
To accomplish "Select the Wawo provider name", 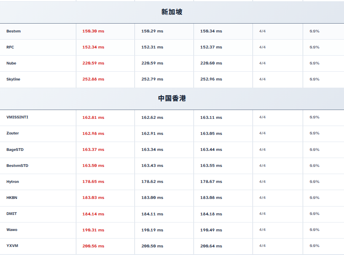I will coord(12,230).
